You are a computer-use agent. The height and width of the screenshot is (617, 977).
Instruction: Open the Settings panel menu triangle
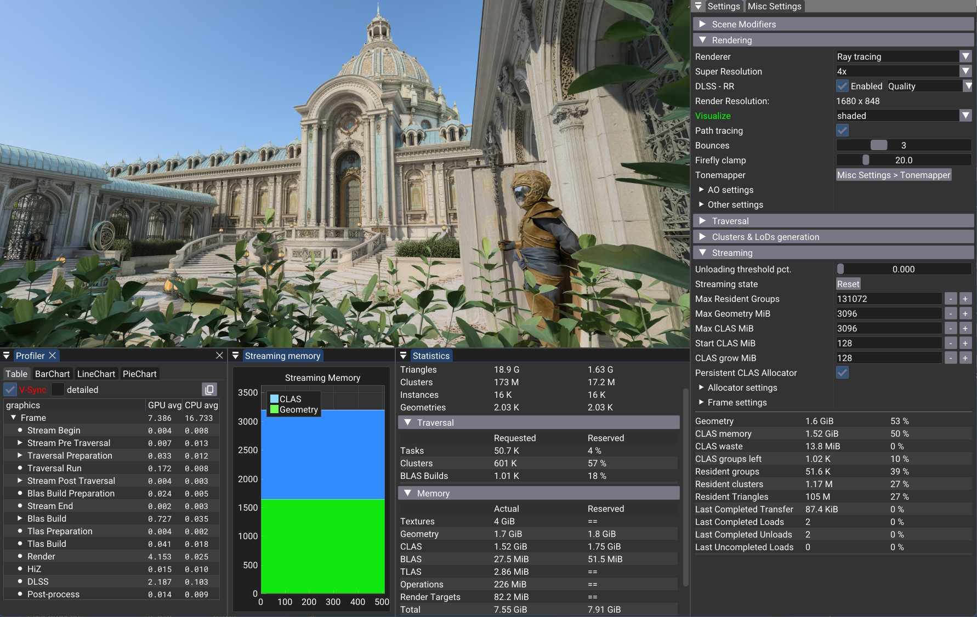[x=698, y=6]
